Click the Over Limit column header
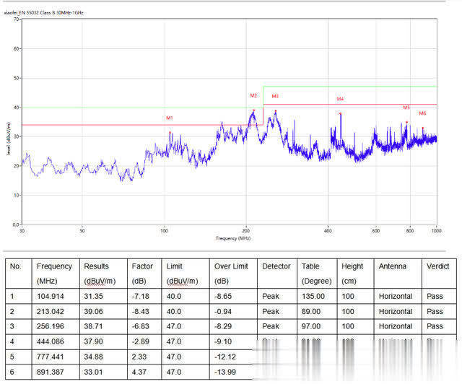The width and height of the screenshot is (462, 384). [230, 266]
